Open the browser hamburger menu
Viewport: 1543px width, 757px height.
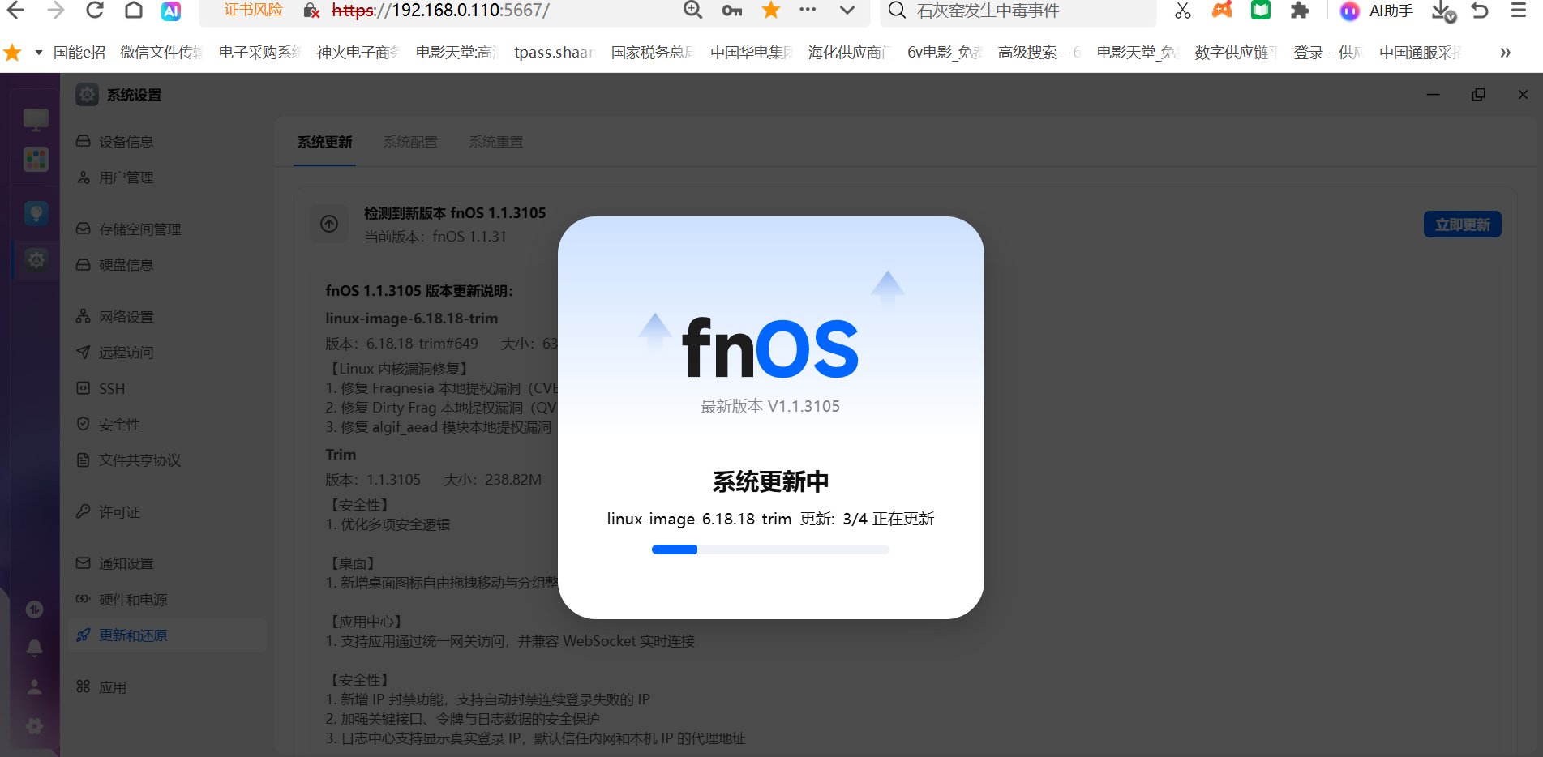[1519, 11]
